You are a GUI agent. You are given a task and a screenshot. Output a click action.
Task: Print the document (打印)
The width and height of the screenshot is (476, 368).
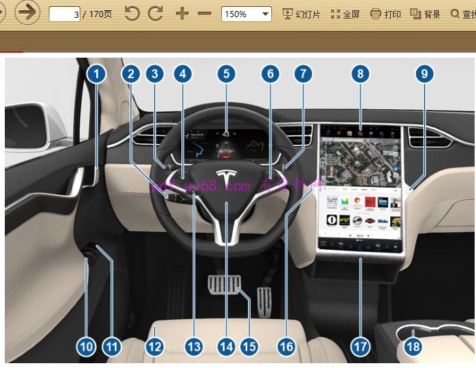coord(385,14)
